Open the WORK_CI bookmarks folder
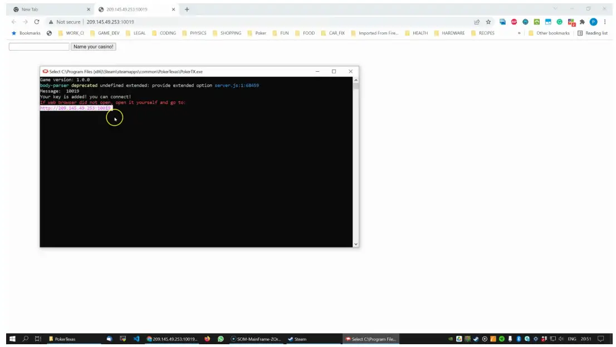The image size is (616, 347). (x=71, y=33)
